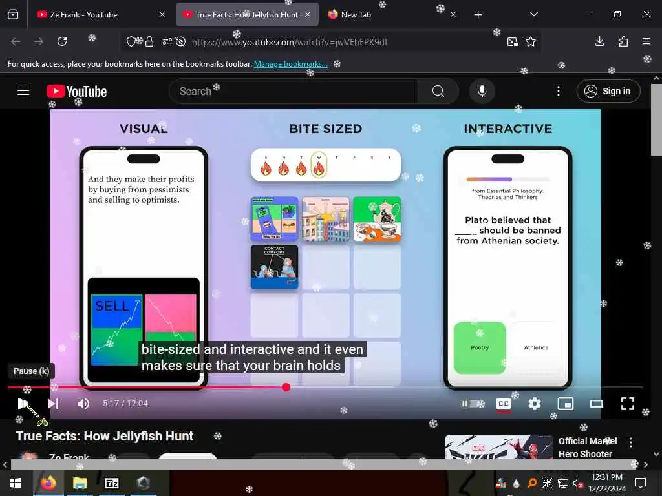Click the autoplay blocked icon
The image size is (662, 496).
(x=181, y=41)
